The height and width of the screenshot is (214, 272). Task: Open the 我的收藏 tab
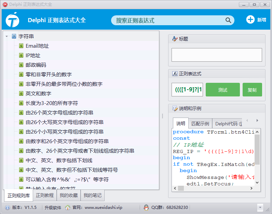click(x=69, y=195)
